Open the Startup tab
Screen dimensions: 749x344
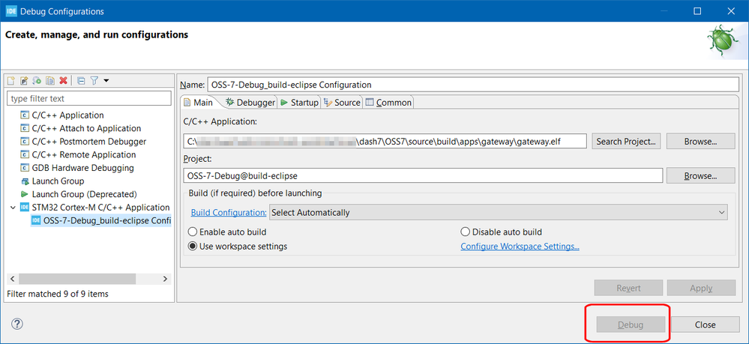(x=299, y=103)
